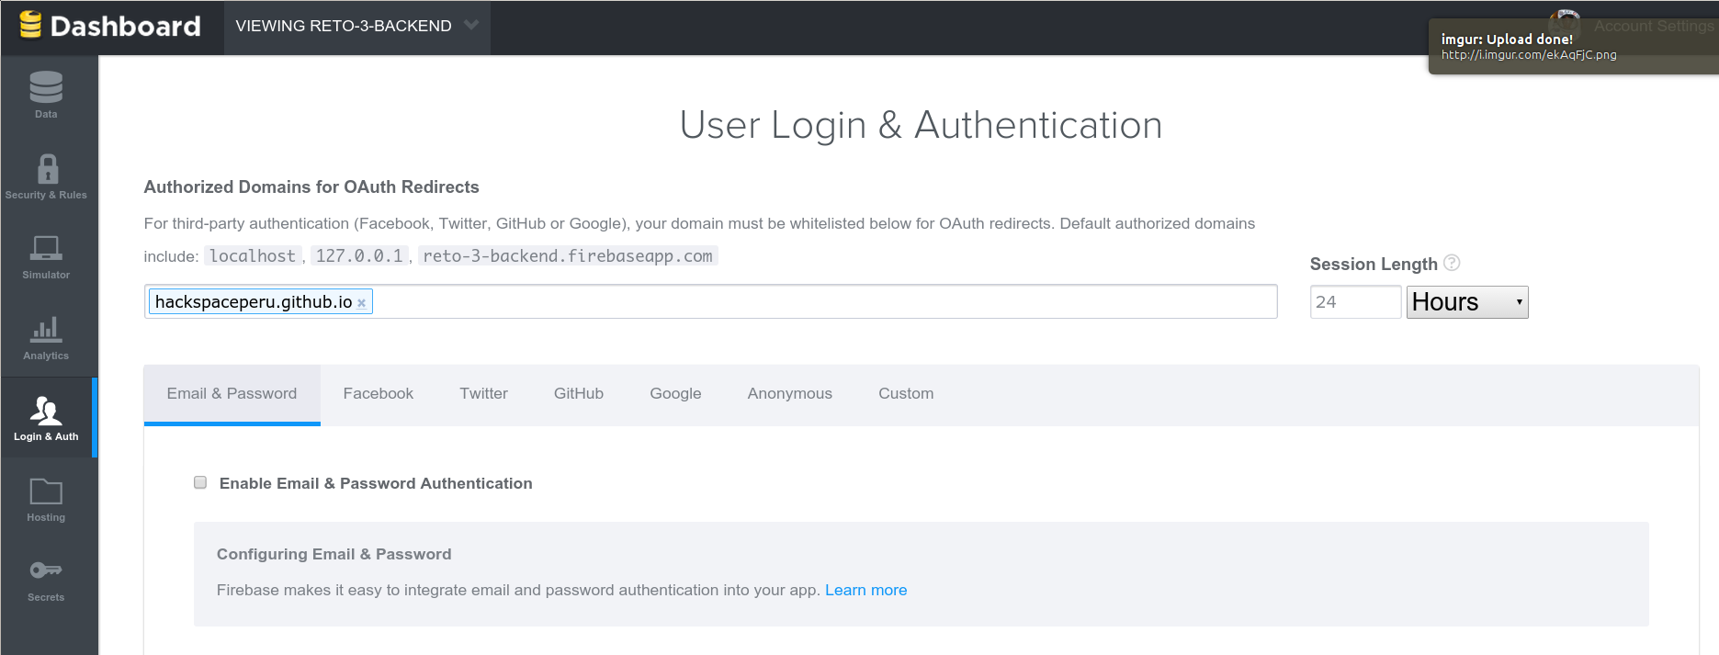Remove hackspaceperu.github.io domain tag
Screen dimensions: 1719x655
pos(361,303)
